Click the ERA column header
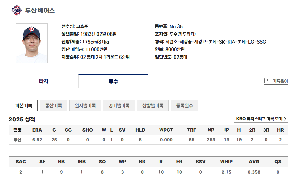 [37, 130]
